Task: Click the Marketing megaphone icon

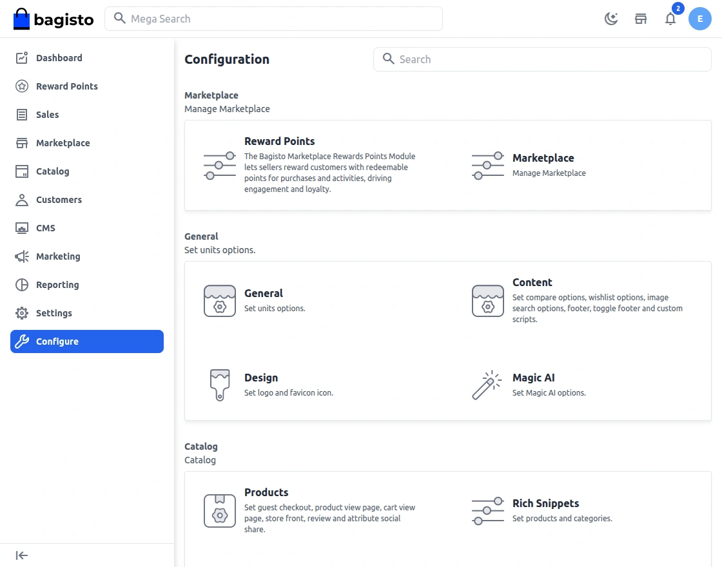Action: 22,256
